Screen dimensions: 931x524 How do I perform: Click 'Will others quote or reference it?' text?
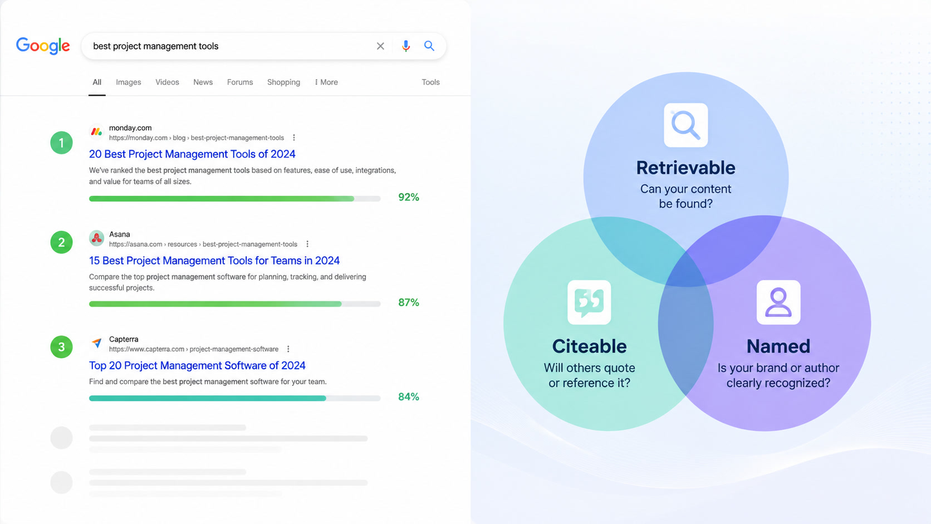point(589,375)
